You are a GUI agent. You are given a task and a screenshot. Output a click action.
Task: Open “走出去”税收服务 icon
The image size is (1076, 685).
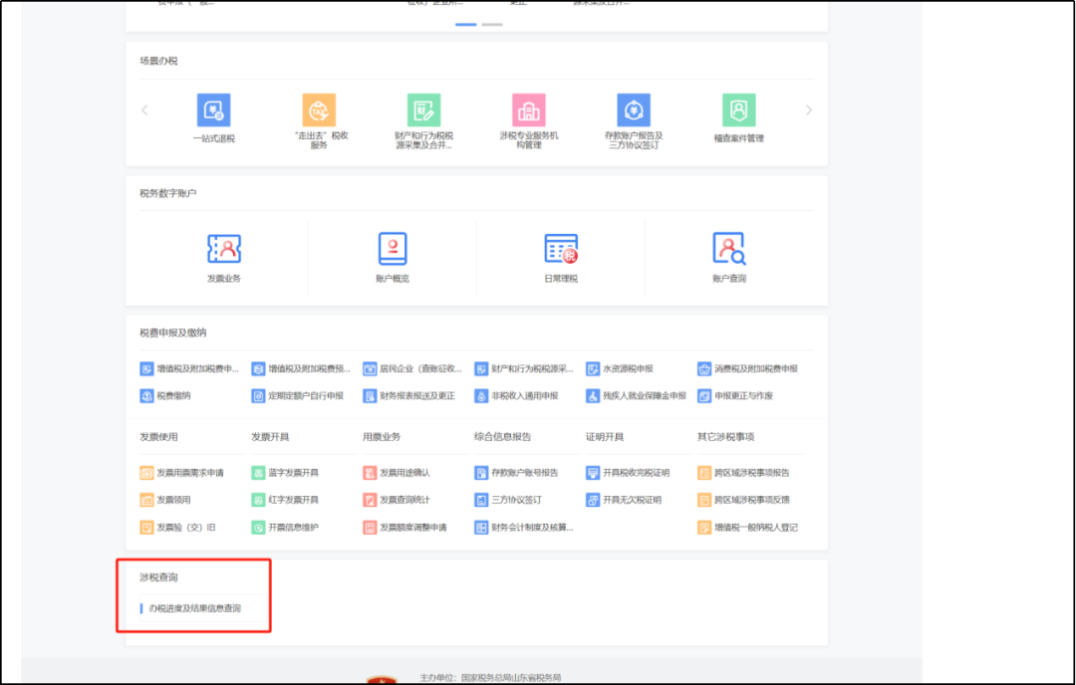(x=319, y=111)
